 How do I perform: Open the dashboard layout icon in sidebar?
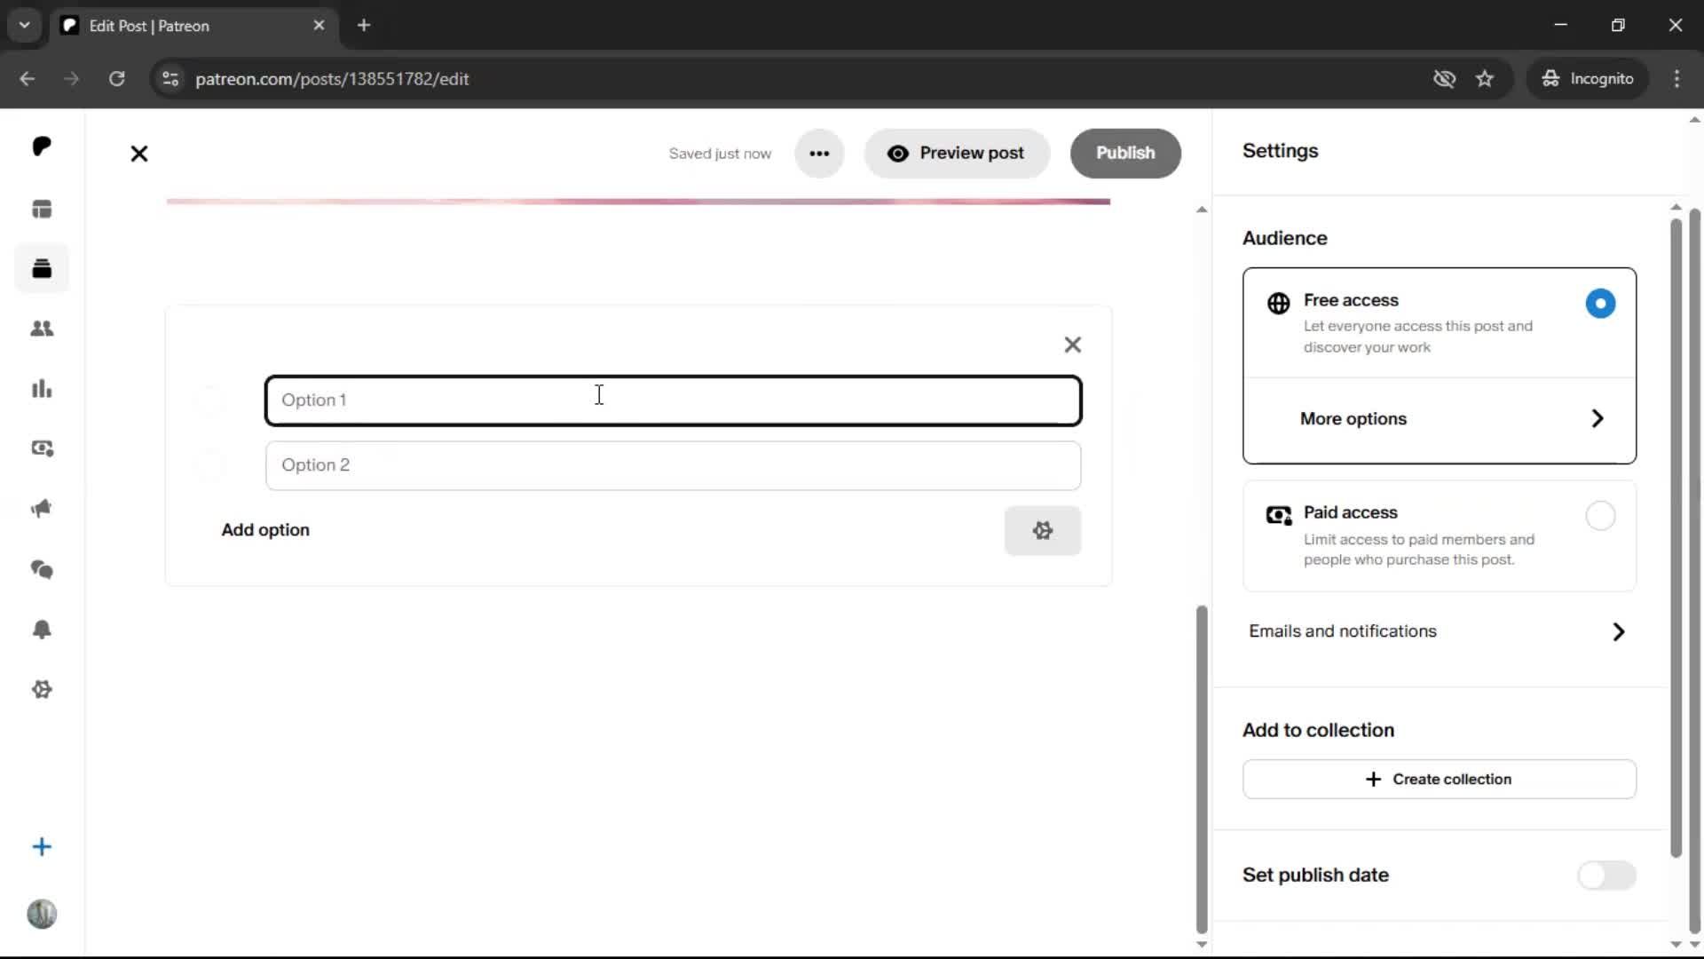click(42, 210)
